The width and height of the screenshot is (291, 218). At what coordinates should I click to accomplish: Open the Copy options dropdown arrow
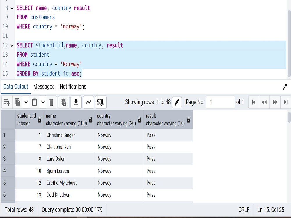pos(26,102)
